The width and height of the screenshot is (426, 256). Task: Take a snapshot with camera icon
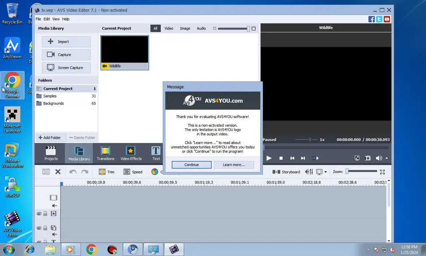[x=368, y=158]
